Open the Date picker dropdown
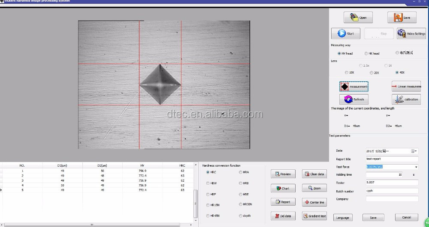Viewport: 429px width, 227px height. pos(416,151)
